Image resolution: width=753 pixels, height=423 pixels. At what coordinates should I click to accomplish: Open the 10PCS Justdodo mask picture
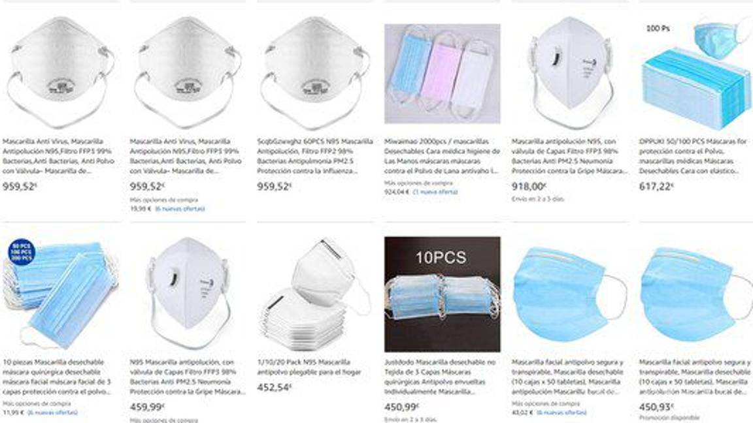coord(443,294)
